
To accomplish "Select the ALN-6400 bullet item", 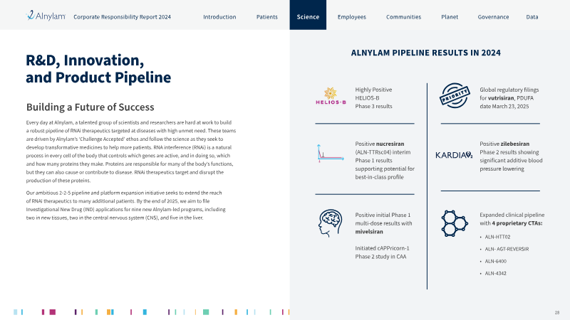I will point(495,261).
